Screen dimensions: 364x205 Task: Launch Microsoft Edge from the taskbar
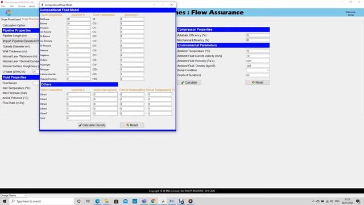pyautogui.click(x=97, y=201)
